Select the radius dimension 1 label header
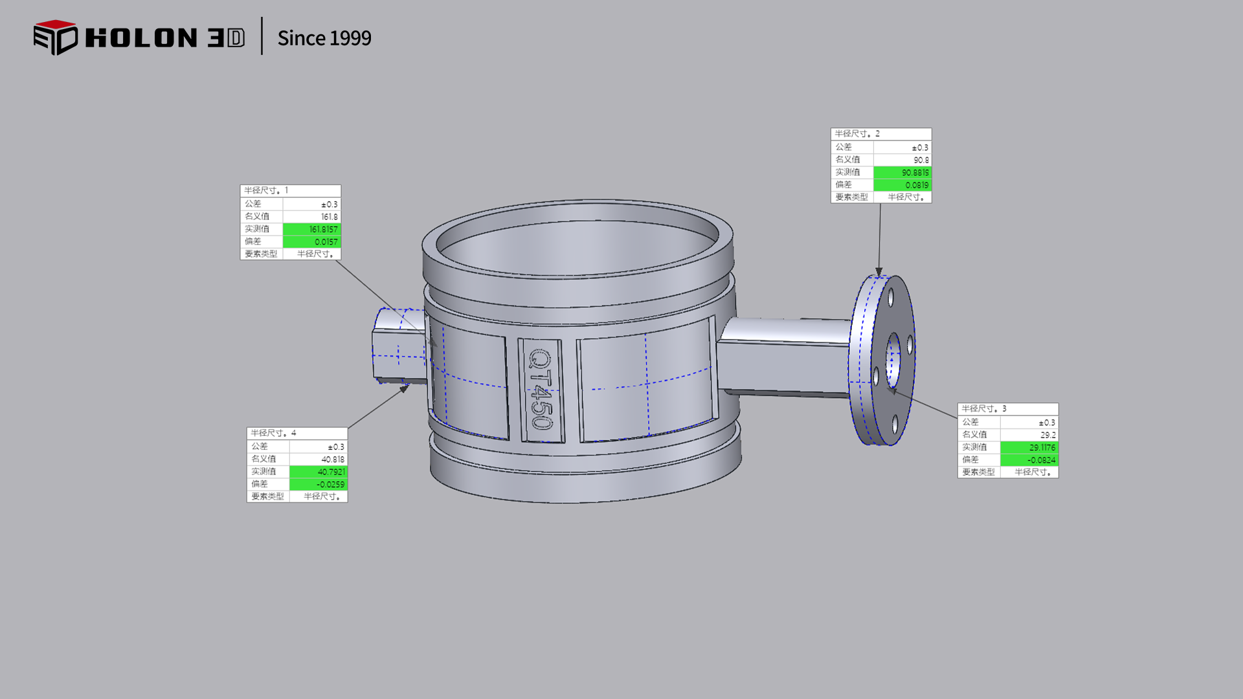Screen dimensions: 1243x699 pyautogui.click(x=290, y=190)
